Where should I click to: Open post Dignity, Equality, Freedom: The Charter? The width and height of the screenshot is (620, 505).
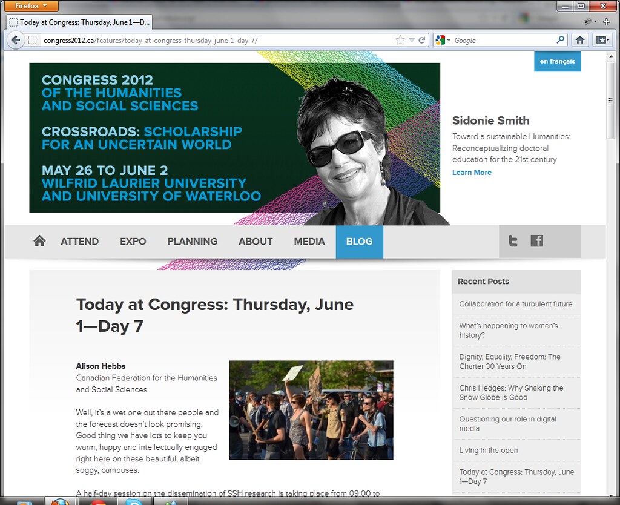click(510, 361)
